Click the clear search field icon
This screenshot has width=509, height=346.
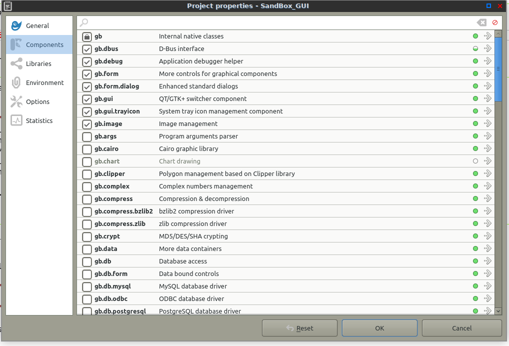pyautogui.click(x=481, y=22)
